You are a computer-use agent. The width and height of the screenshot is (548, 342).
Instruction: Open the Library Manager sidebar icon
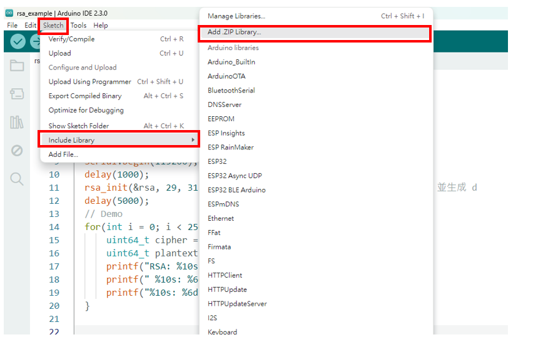point(17,123)
